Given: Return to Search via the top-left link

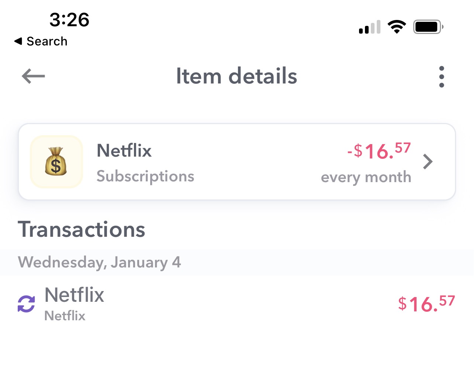Looking at the screenshot, I should [41, 41].
